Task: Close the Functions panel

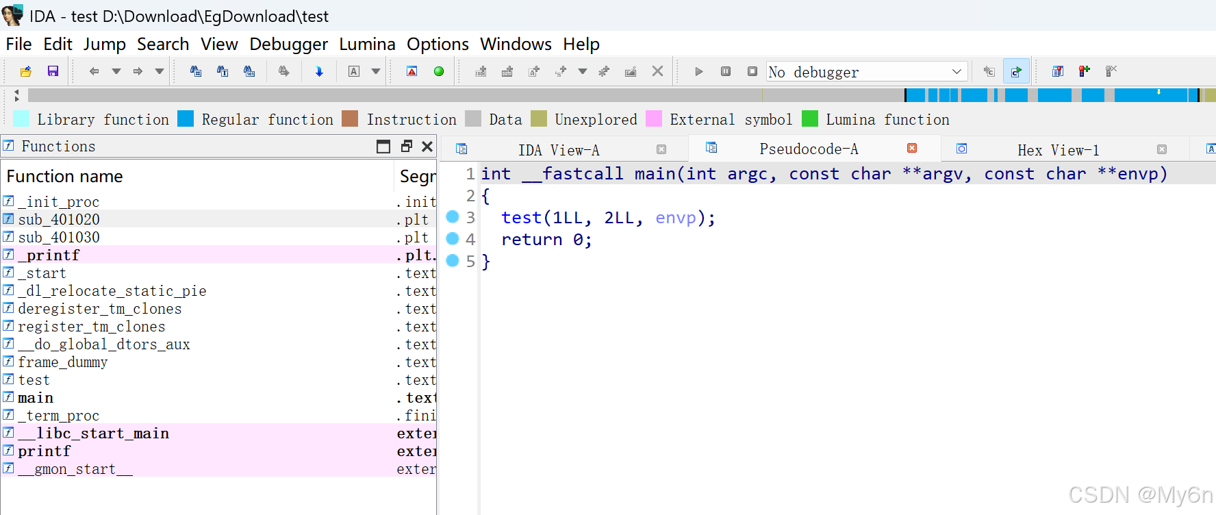Action: tap(427, 146)
